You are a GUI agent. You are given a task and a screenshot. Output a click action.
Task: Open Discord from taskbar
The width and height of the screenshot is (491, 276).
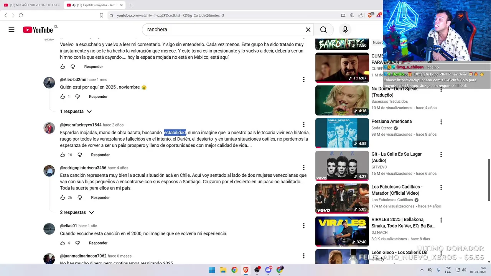269,270
